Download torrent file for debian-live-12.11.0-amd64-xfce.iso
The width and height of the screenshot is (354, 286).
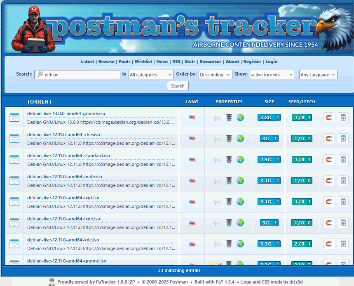point(343,139)
